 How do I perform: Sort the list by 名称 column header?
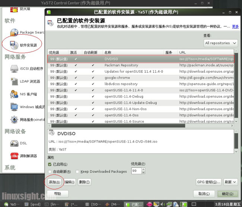pyautogui.click(x=133, y=52)
